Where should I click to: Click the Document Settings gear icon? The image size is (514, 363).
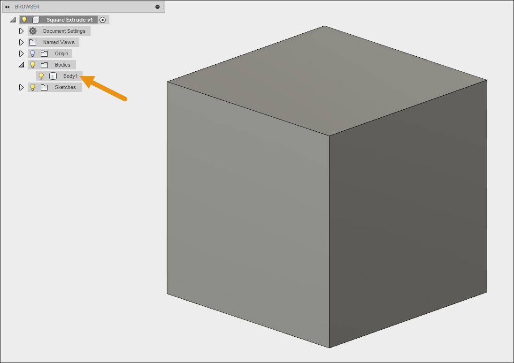[x=33, y=31]
